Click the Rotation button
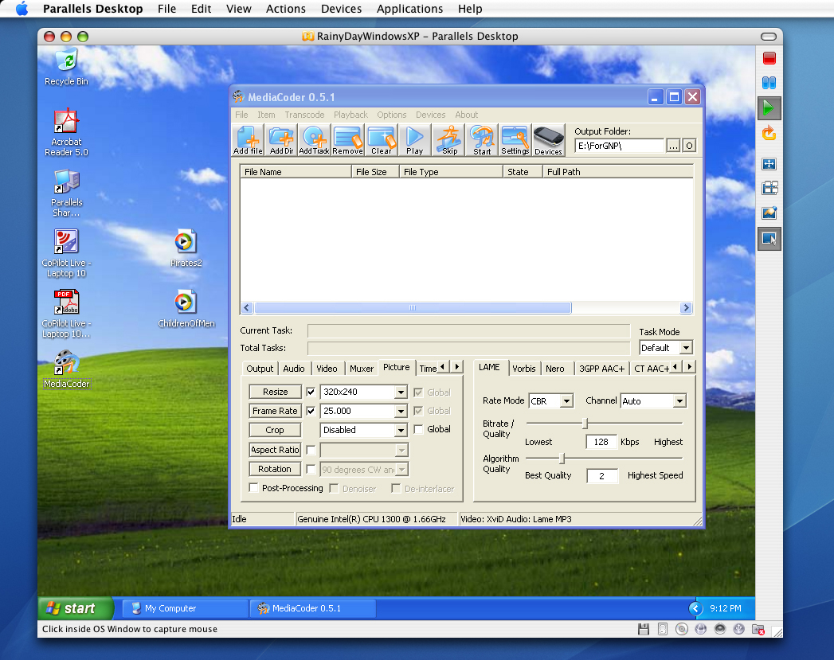Image resolution: width=834 pixels, height=660 pixels. 275,469
